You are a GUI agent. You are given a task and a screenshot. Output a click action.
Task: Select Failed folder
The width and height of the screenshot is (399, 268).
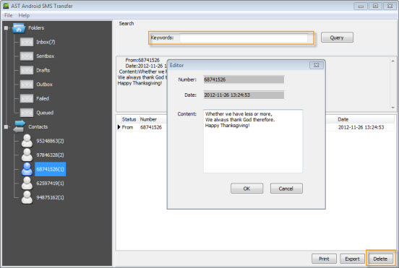point(43,98)
